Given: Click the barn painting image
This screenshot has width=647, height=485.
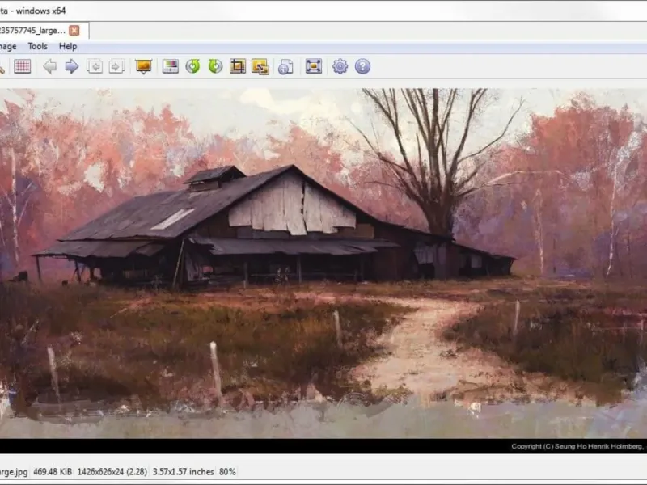Looking at the screenshot, I should [x=323, y=271].
